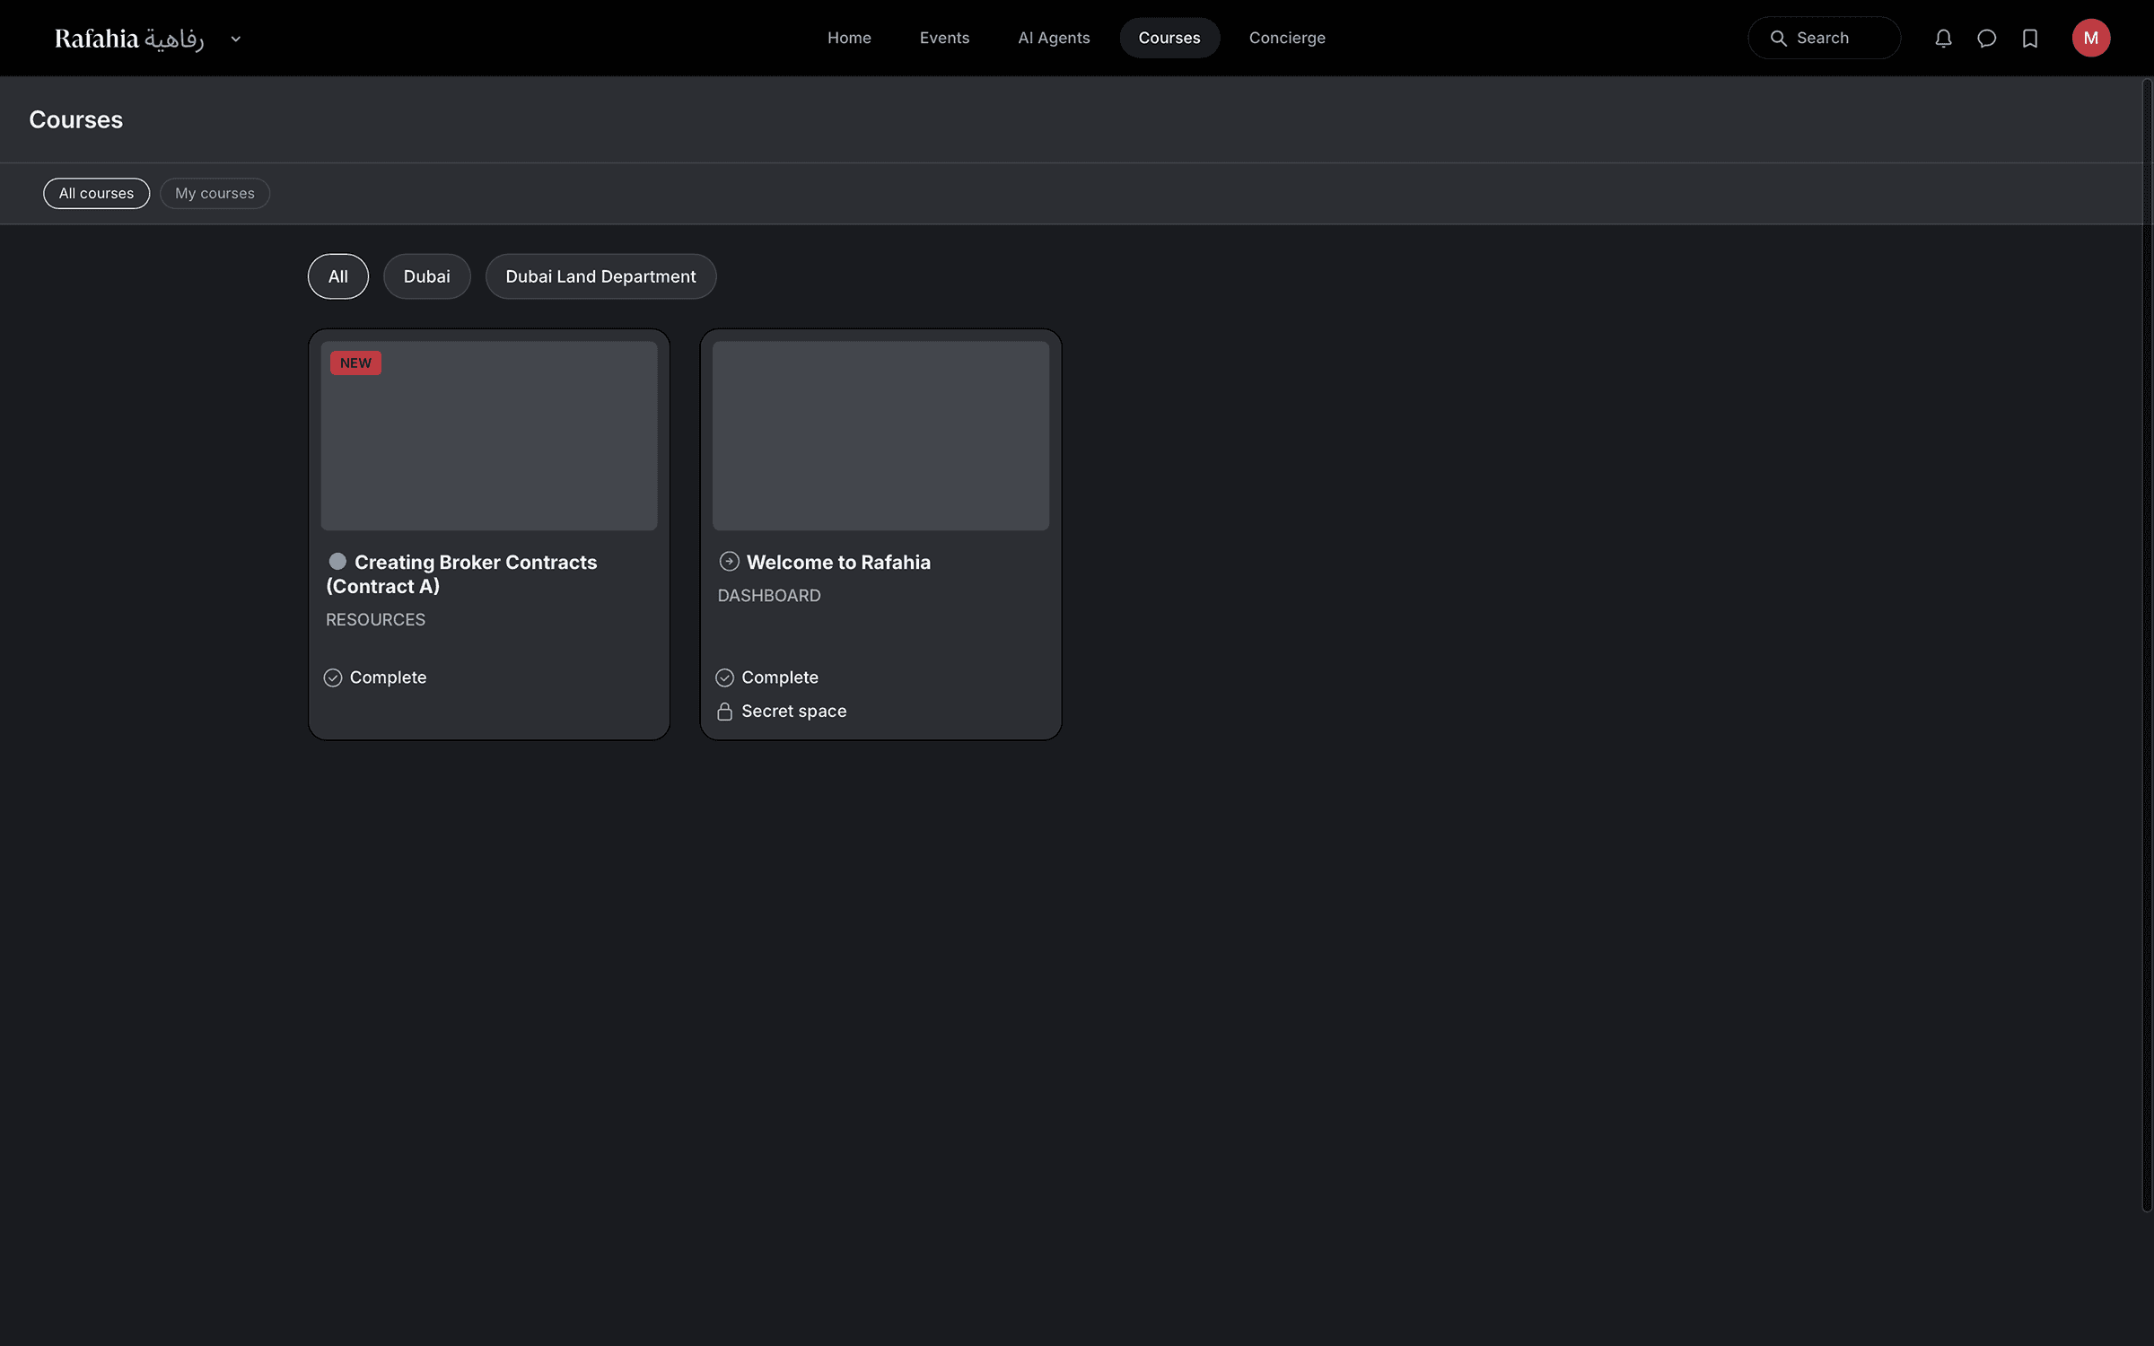
Task: Open the AI Agents nav item
Action: 1054,38
